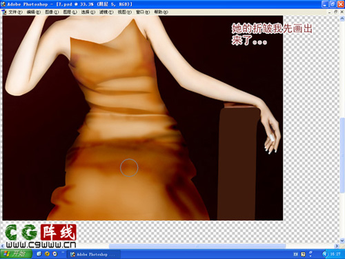
Task: Open the 窗口 (Window) menu
Action: coord(143,12)
